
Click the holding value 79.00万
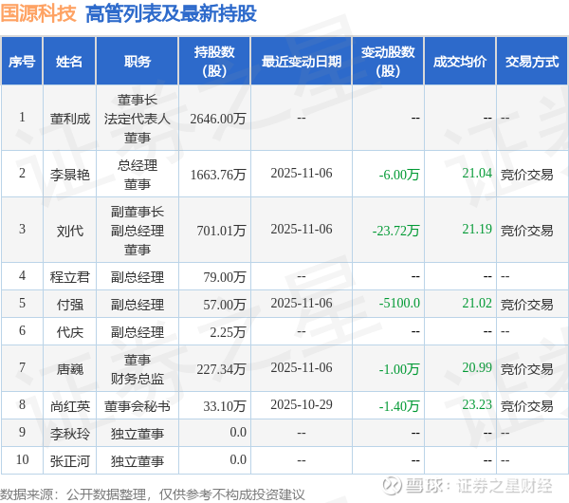click(225, 277)
